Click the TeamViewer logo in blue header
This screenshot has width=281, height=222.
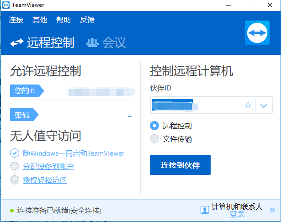[257, 33]
